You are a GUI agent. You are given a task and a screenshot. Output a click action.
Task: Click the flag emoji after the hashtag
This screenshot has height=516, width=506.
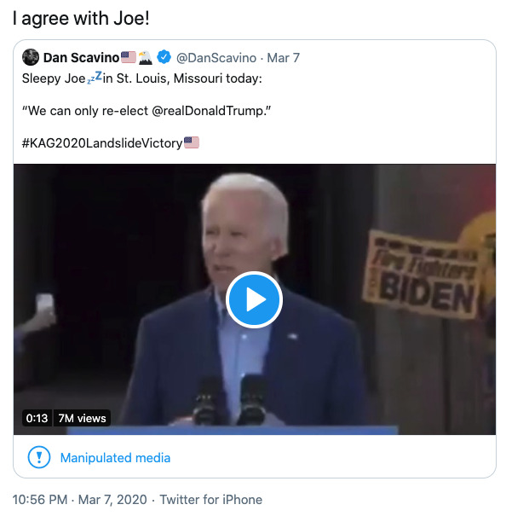(x=192, y=142)
